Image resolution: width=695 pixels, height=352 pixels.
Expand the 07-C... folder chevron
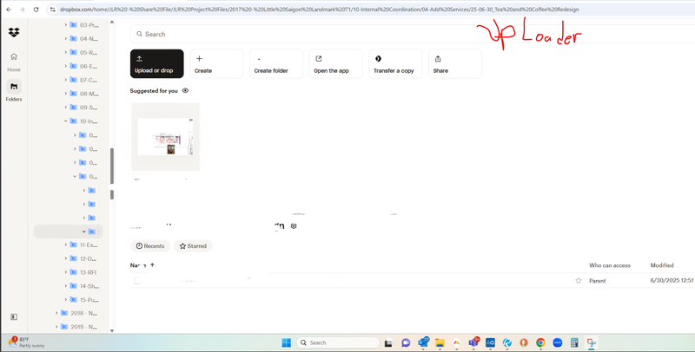(66, 80)
